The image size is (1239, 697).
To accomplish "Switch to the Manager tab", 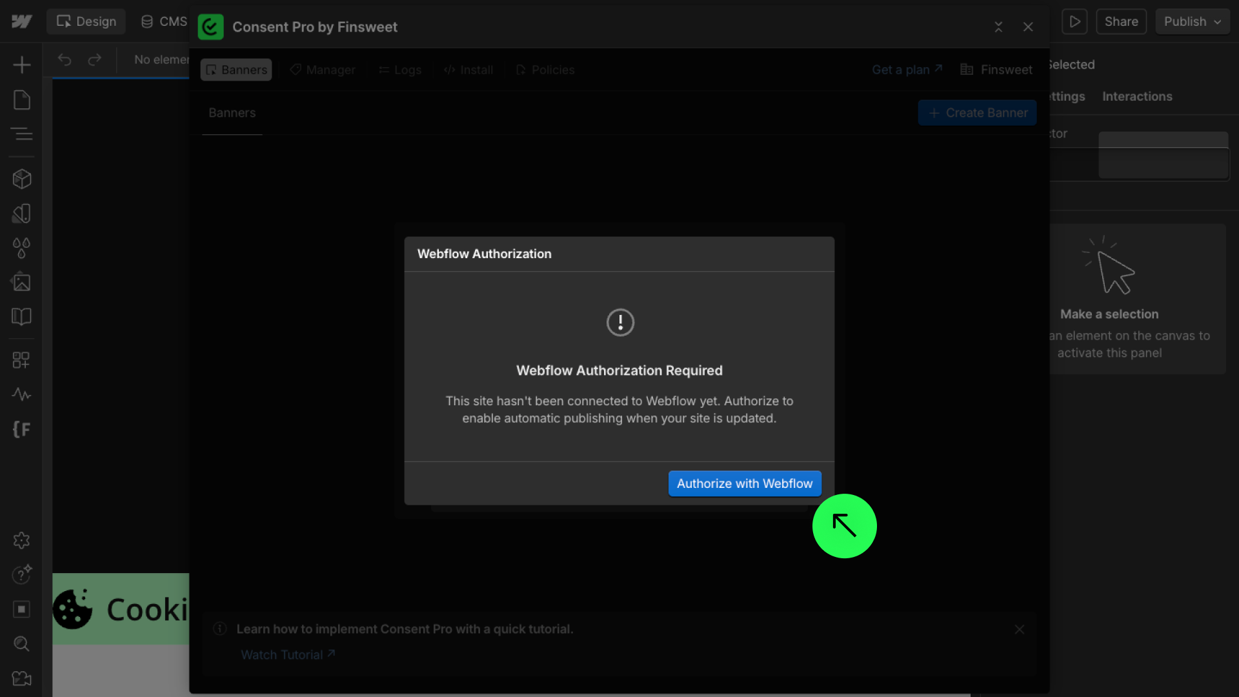I will (323, 70).
